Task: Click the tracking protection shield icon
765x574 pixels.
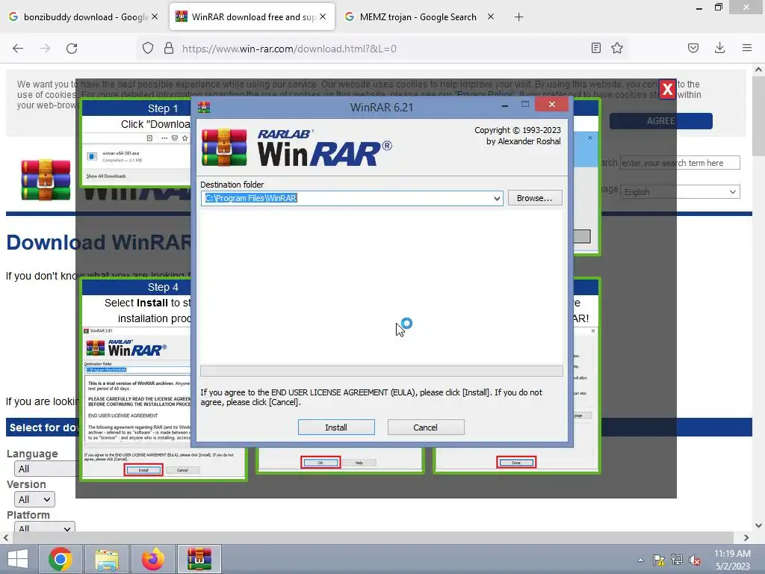Action: click(x=148, y=49)
